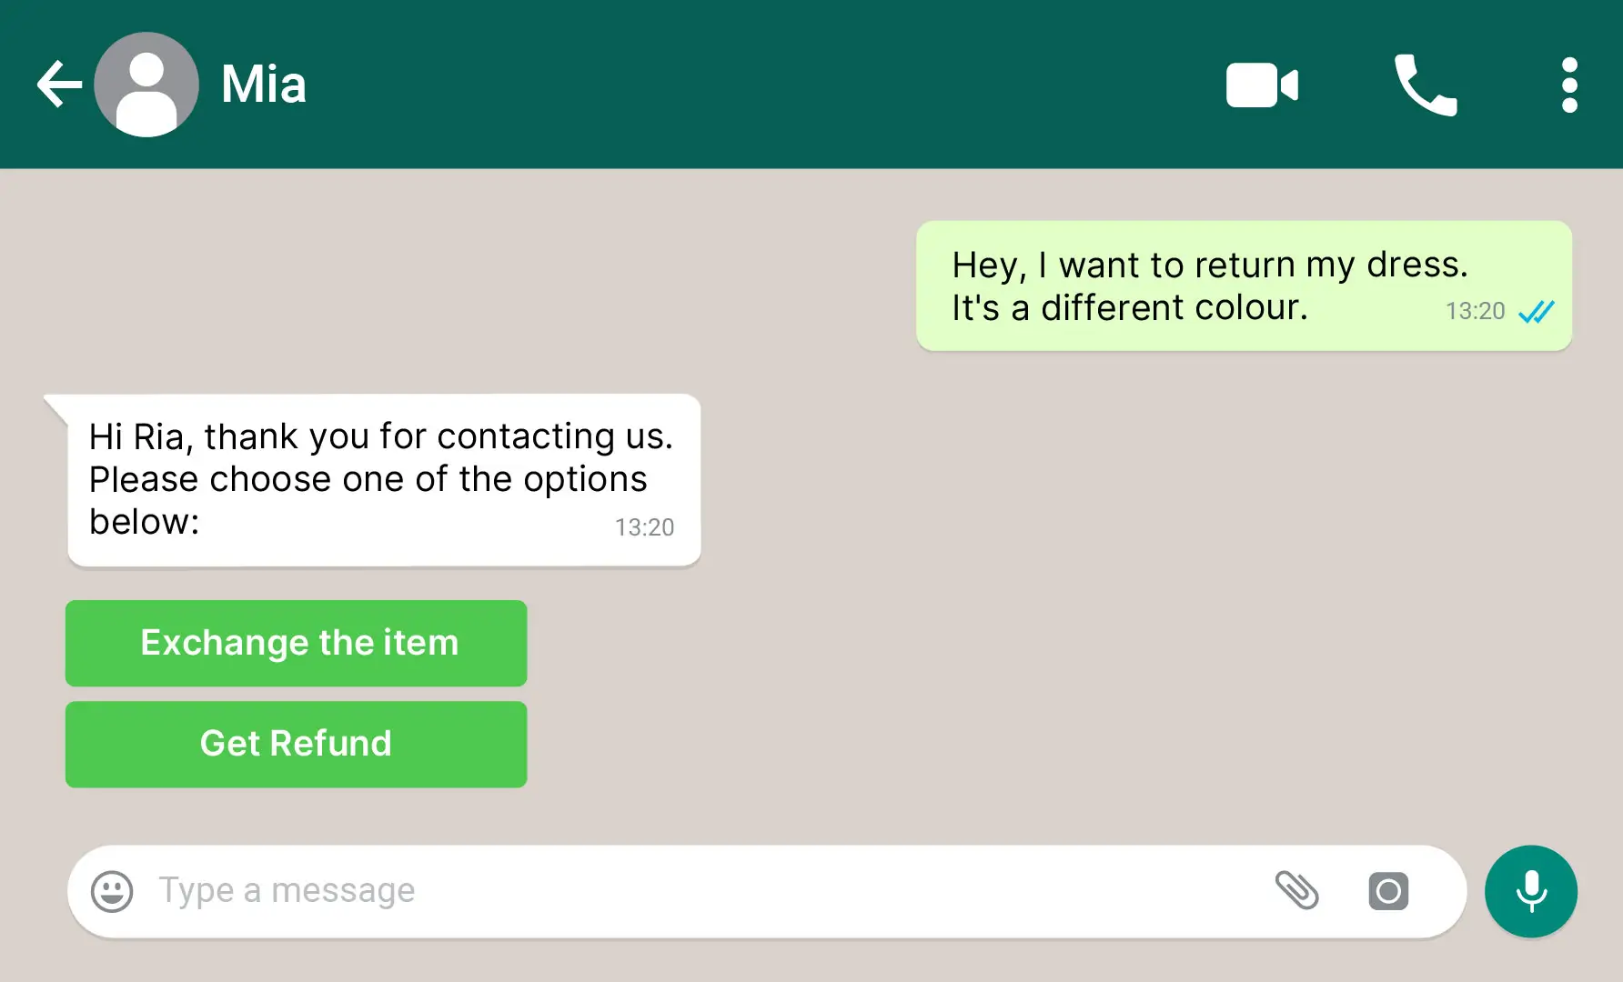
Task: Open Mia's profile picture
Action: coord(146,83)
